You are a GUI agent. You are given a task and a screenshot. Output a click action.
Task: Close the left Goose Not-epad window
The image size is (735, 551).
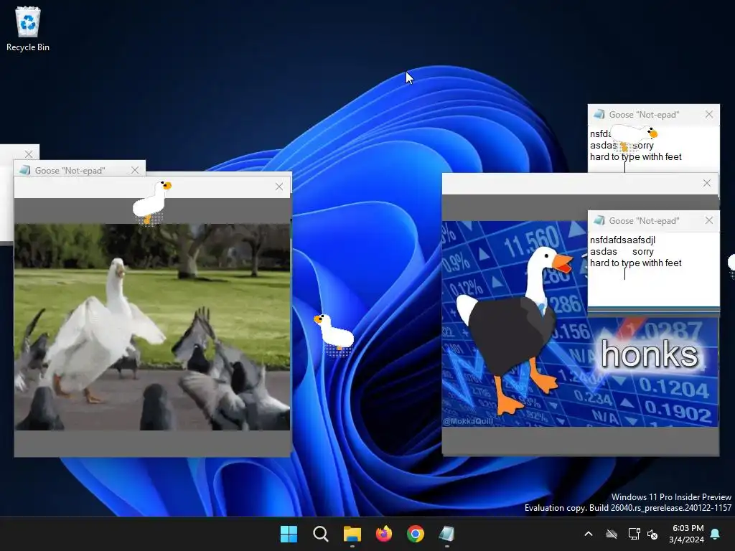[135, 170]
